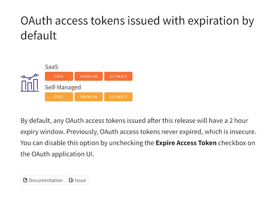Viewport: 279px width, 198px height.
Task: Click the document icon beside Documentation
Action: (25, 180)
